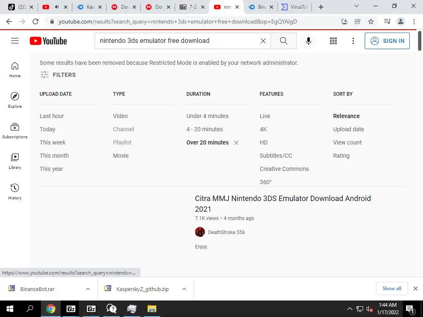The width and height of the screenshot is (423, 317).
Task: Open the YouTube apps grid
Action: [x=333, y=41]
